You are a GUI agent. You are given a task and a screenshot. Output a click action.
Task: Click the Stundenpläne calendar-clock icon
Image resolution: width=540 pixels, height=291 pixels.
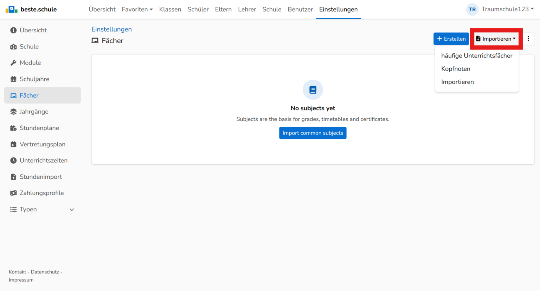[13, 128]
